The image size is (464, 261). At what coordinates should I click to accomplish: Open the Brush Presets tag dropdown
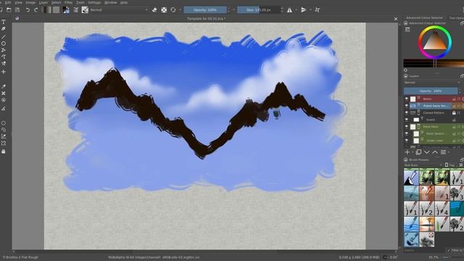(x=423, y=165)
